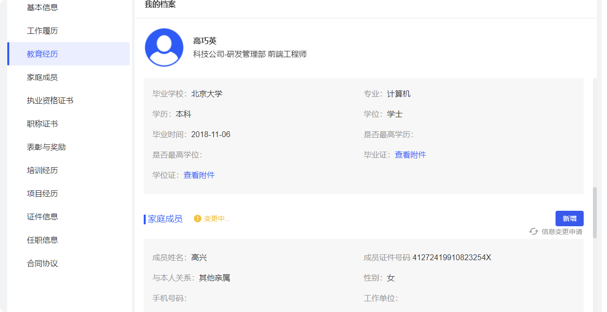Go to the 家庭成员 sidebar item

click(42, 78)
